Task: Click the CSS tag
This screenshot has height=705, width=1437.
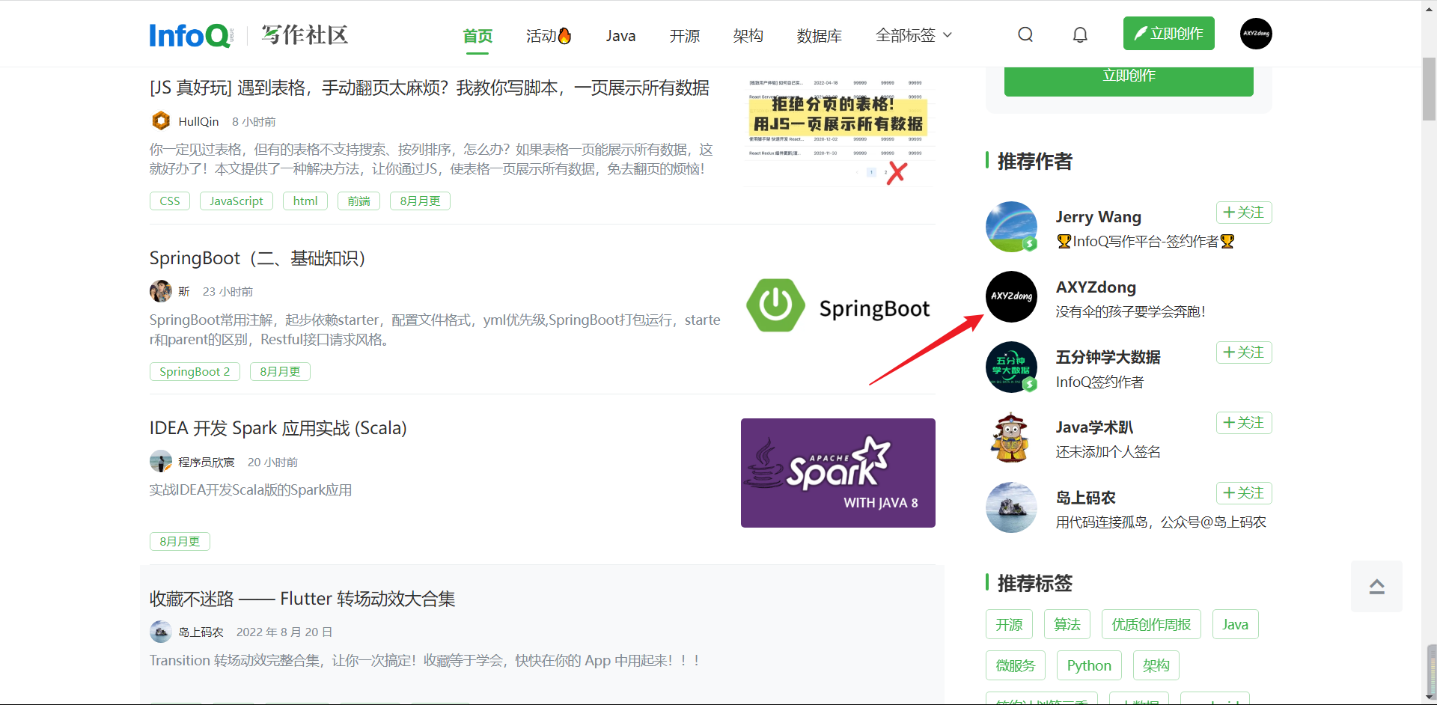Action: coord(170,201)
